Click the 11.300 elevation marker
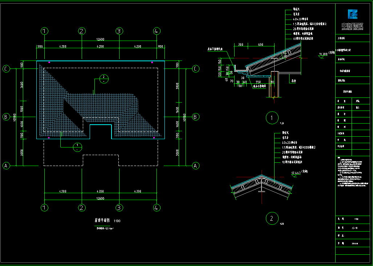The width and height of the screenshot is (373, 266). point(323,55)
